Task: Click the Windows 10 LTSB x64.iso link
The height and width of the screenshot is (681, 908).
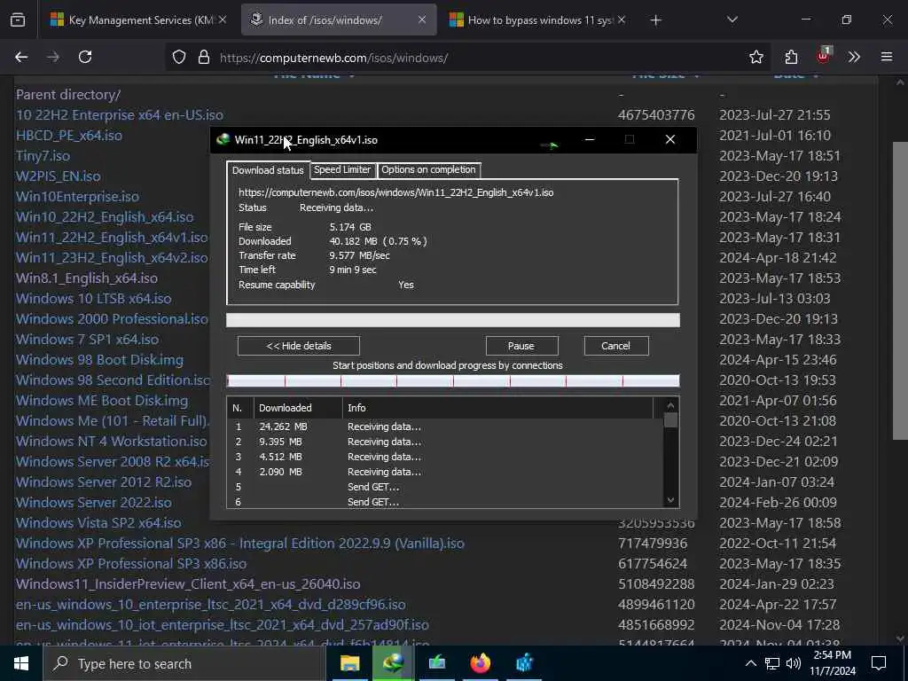Action: click(x=93, y=299)
